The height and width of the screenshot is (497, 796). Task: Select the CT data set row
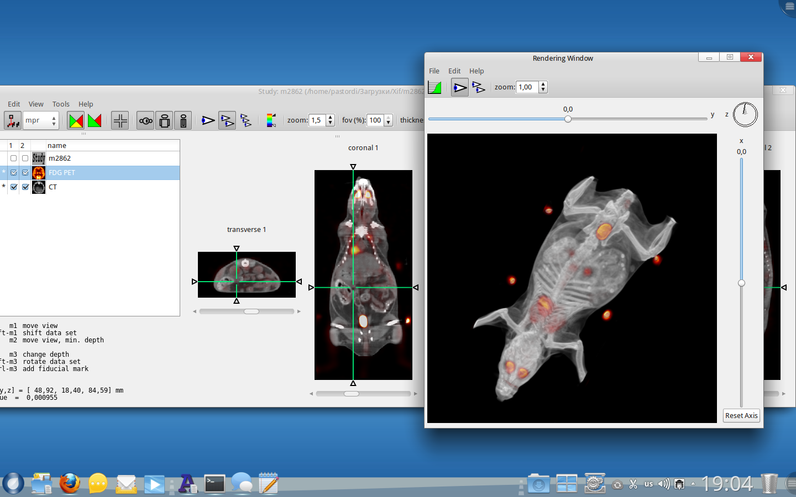[x=53, y=187]
